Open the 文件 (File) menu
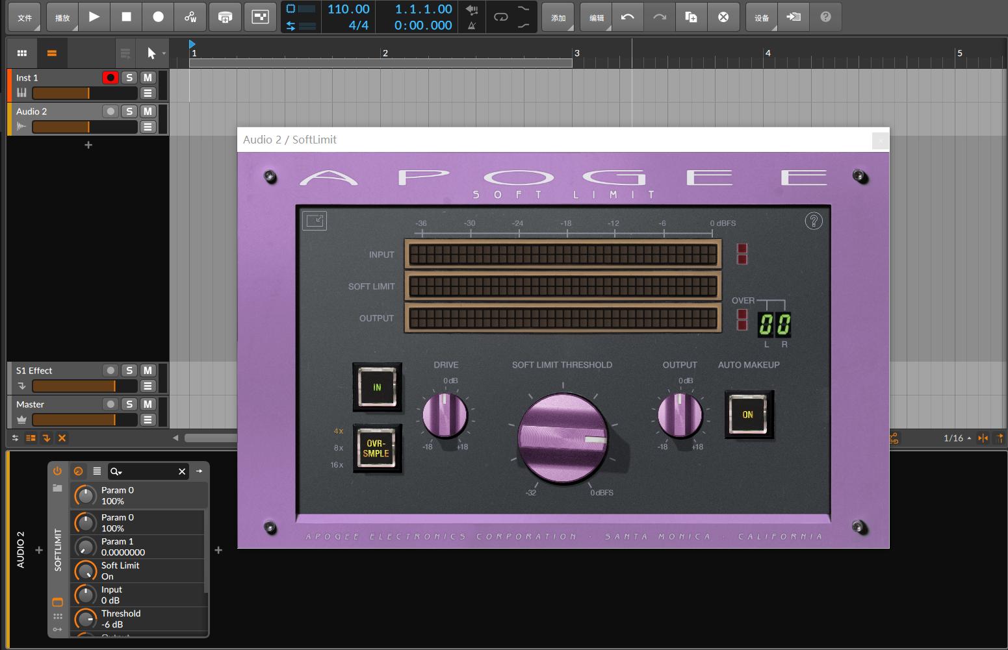The height and width of the screenshot is (650, 1008). point(25,18)
